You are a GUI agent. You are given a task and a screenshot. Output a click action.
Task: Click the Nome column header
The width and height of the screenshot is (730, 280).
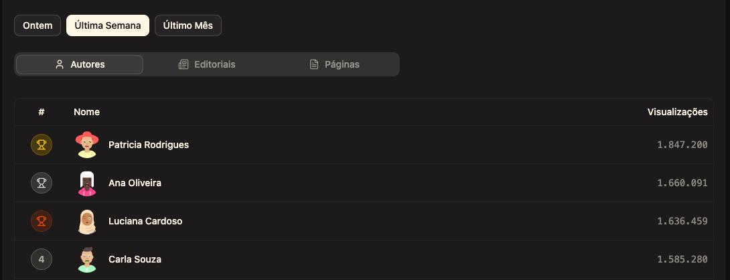click(86, 112)
